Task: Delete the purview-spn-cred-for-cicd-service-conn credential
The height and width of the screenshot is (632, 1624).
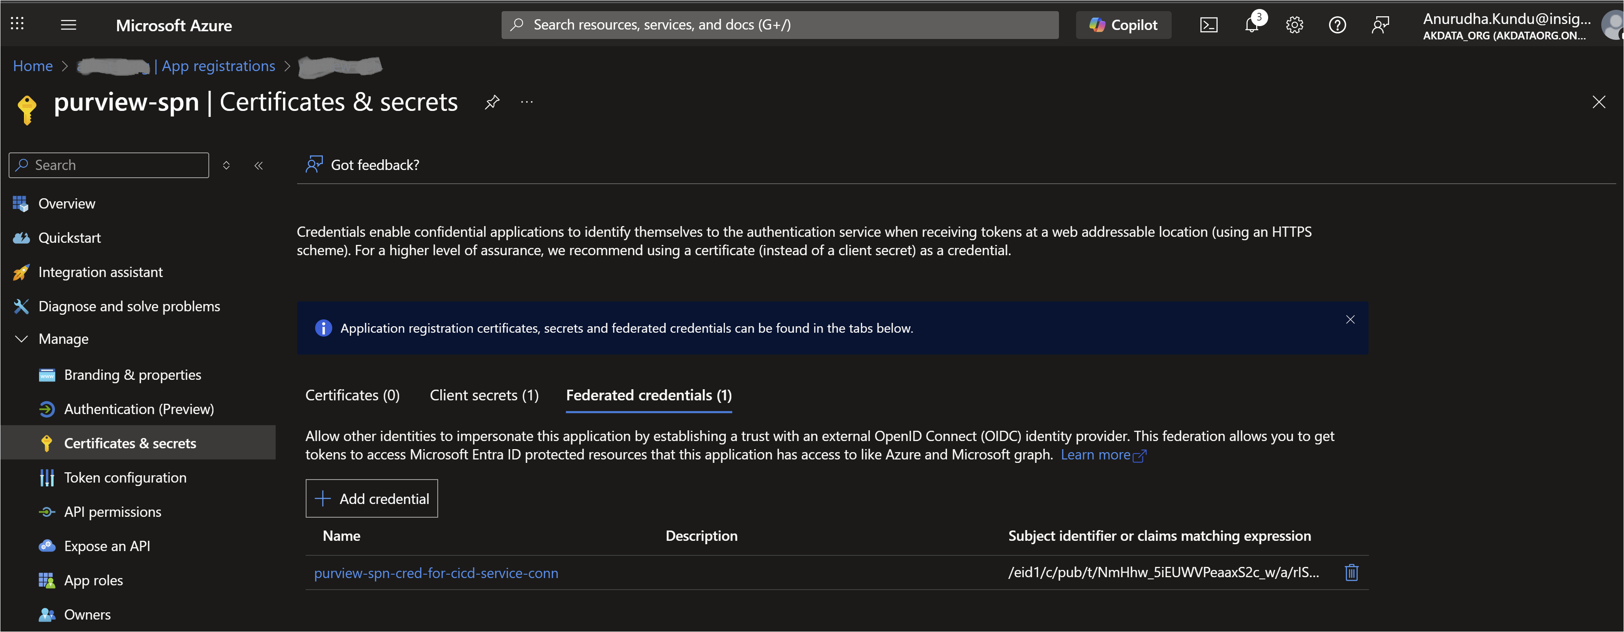Action: 1351,572
